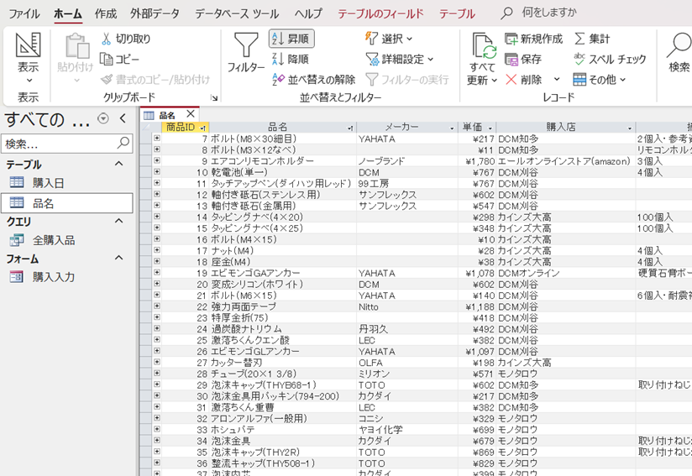Switch to the 作成 ribbon tab
Image resolution: width=692 pixels, height=476 pixels.
pos(106,13)
